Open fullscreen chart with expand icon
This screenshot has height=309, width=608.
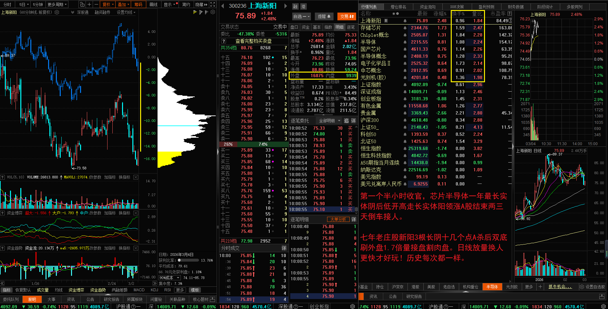click(212, 5)
